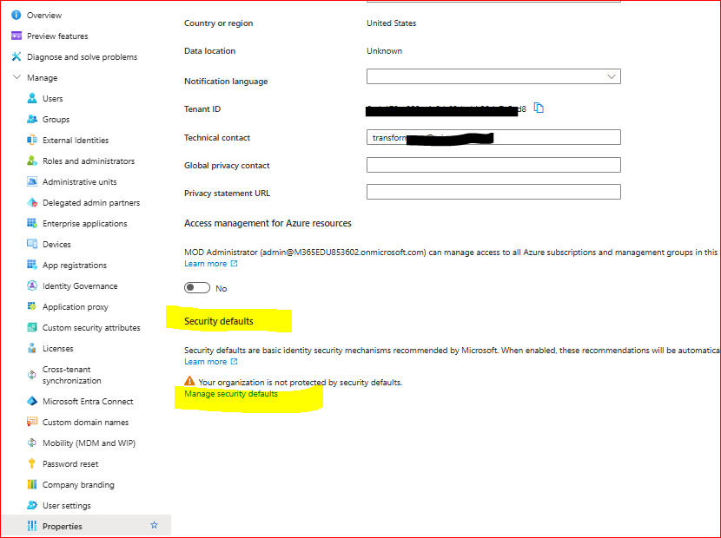Click the Preview features icon

[17, 36]
